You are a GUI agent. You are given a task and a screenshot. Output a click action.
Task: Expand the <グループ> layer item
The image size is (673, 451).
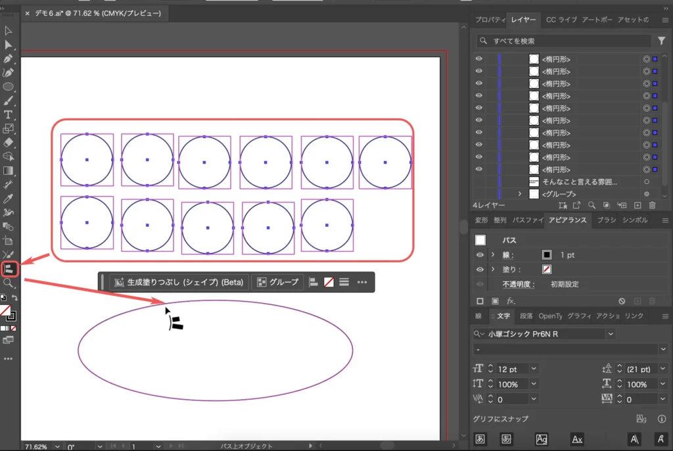(519, 194)
